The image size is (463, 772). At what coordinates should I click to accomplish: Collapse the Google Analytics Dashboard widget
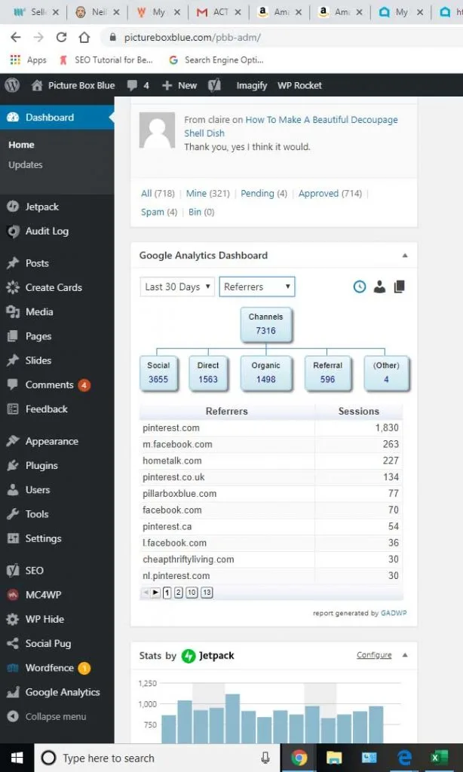[x=405, y=256]
